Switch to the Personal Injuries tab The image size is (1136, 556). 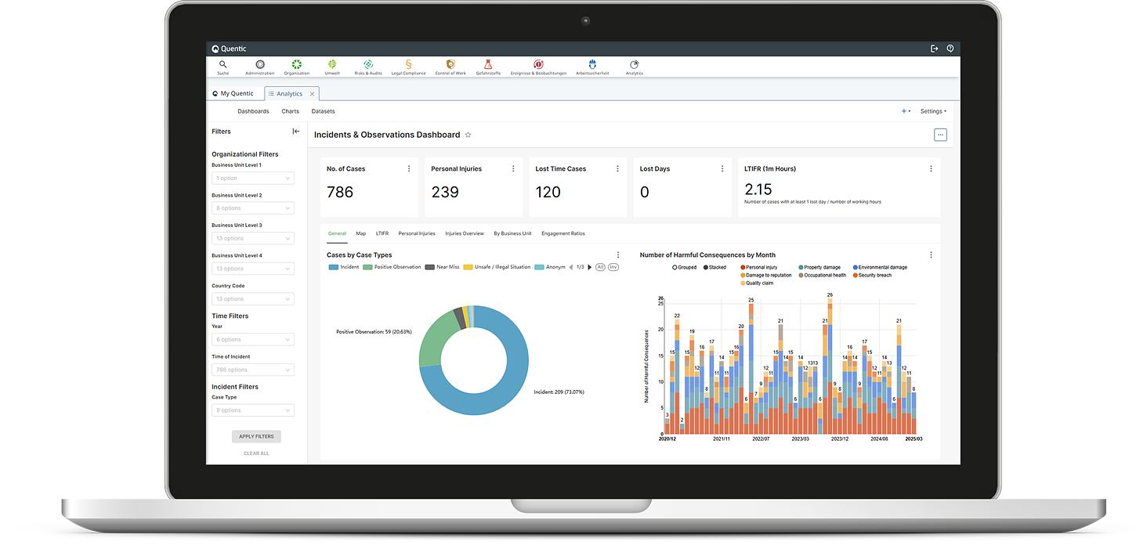pyautogui.click(x=416, y=233)
